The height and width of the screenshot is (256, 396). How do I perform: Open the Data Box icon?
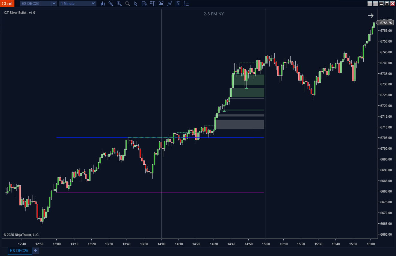[x=144, y=4]
